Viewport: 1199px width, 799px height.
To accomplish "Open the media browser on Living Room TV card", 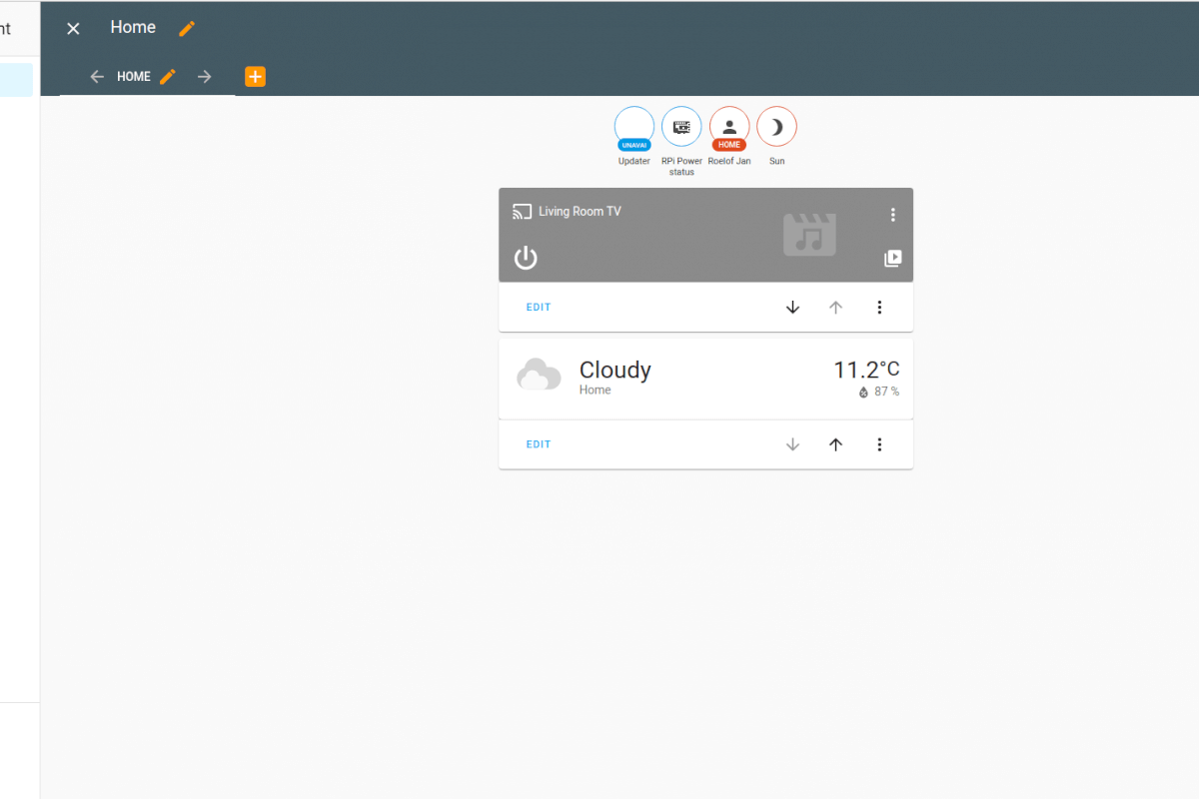I will [892, 258].
